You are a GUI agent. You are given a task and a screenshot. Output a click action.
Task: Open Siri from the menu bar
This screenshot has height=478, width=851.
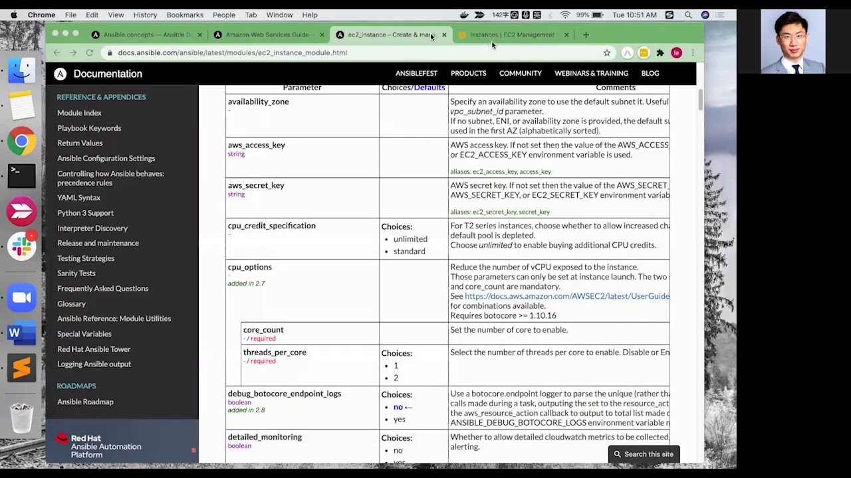tap(705, 15)
